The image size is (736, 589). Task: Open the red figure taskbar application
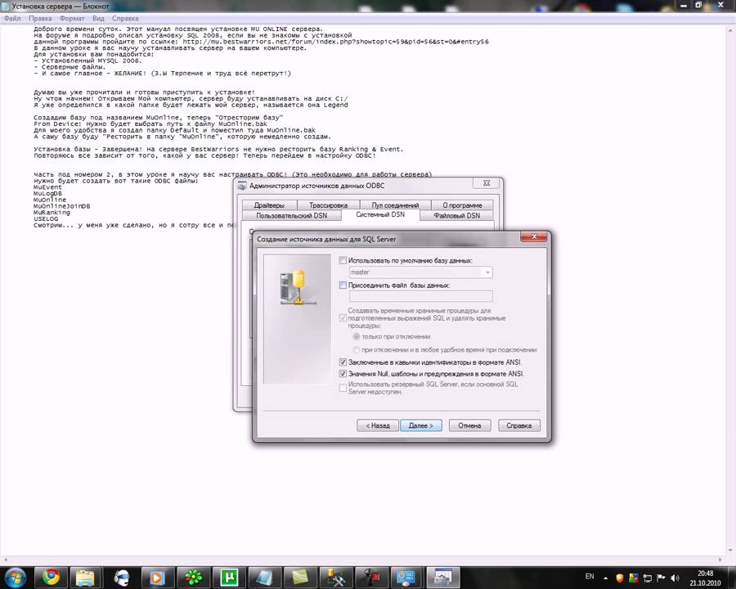coord(370,577)
